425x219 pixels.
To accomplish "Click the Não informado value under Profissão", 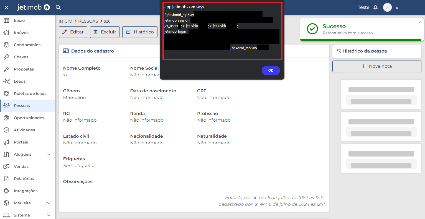I will (214, 120).
